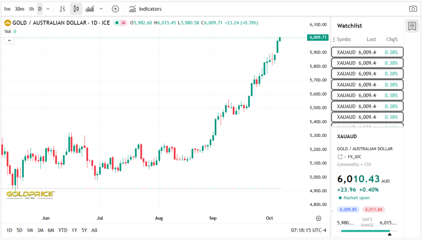
Task: Expand the timeframe dropdown next to D
Action: 47,8
